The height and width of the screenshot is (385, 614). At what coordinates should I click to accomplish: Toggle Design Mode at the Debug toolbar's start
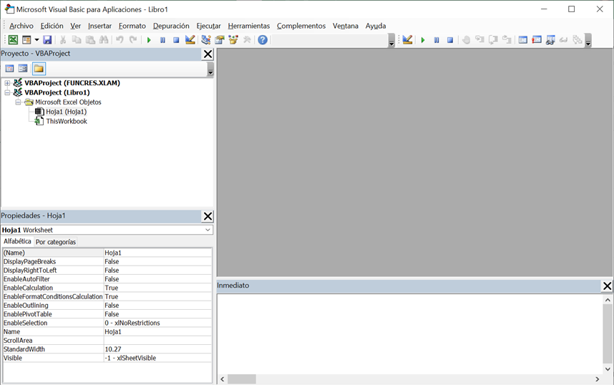407,39
